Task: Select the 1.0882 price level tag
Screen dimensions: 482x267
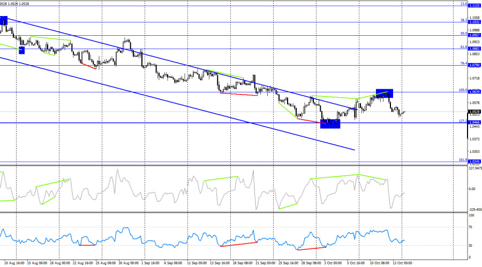Action: click(475, 49)
